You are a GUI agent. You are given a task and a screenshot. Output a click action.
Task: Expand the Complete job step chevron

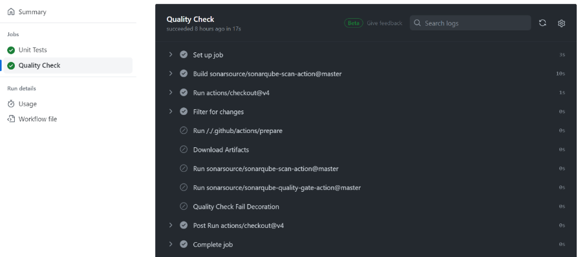click(x=170, y=244)
